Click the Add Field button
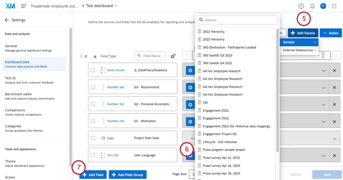Screen dimensions: 343x180 tap(93, 175)
